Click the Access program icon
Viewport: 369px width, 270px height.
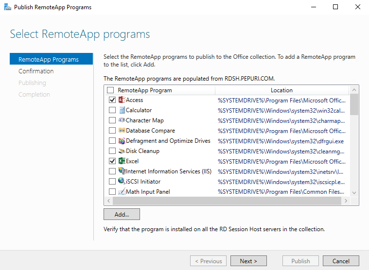122,100
